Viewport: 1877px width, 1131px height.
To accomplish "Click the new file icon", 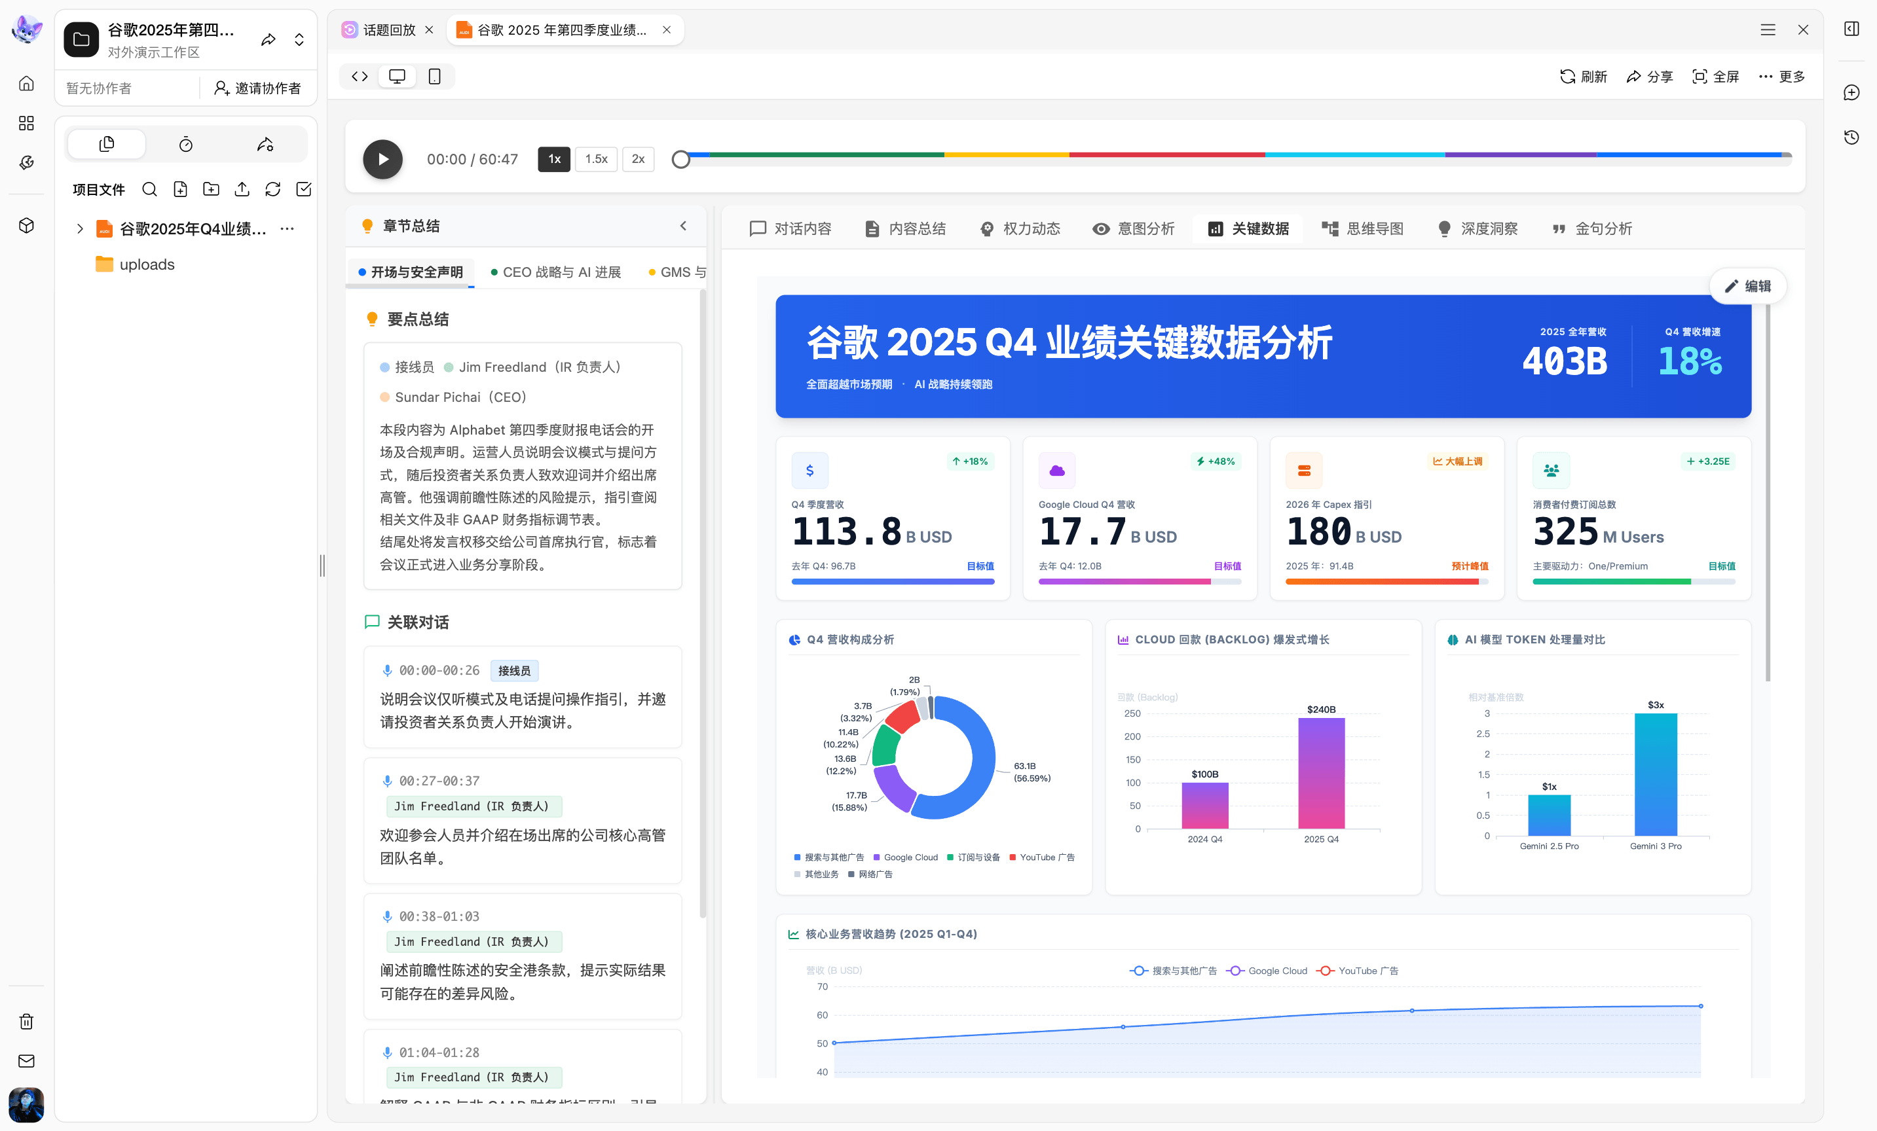I will [x=181, y=190].
